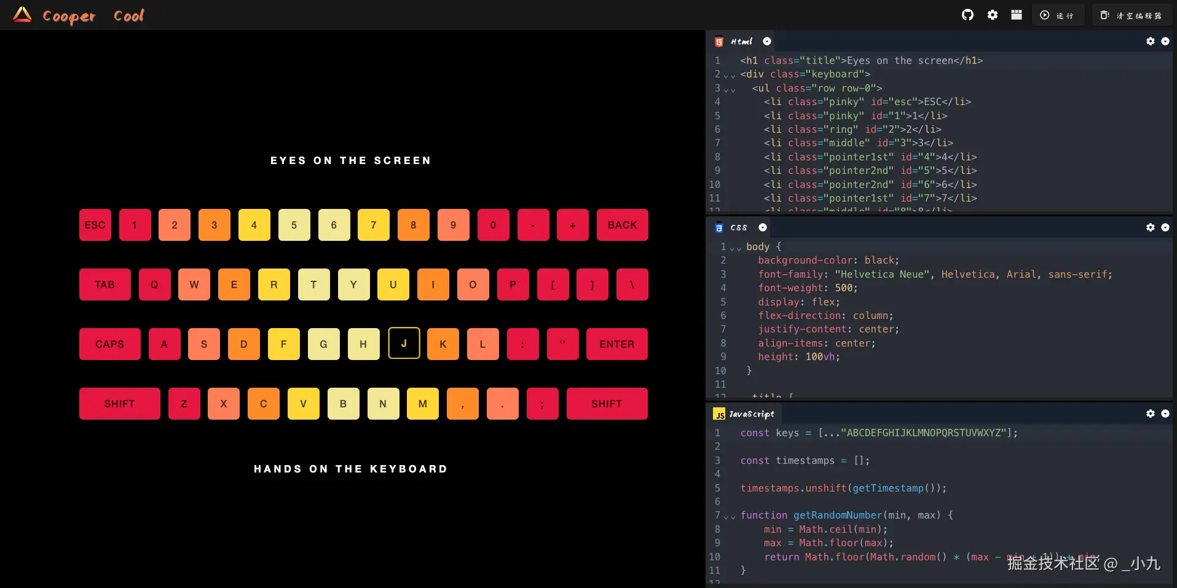Open the rightmost dropdown circle in the Html panel header
The height and width of the screenshot is (588, 1177).
(x=1165, y=41)
